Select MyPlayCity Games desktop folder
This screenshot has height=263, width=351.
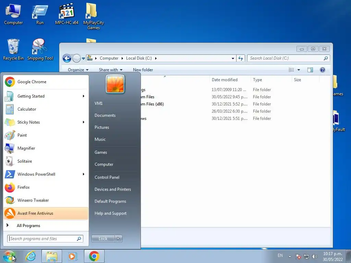click(93, 16)
